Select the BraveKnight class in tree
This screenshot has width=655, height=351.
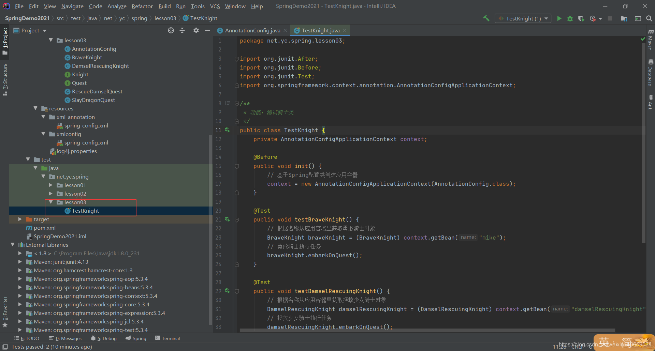87,57
